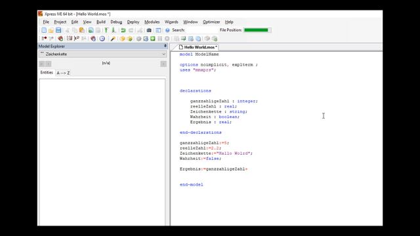The image size is (420, 236).
Task: Click the green Undo arrow icon
Action: [x=123, y=30]
